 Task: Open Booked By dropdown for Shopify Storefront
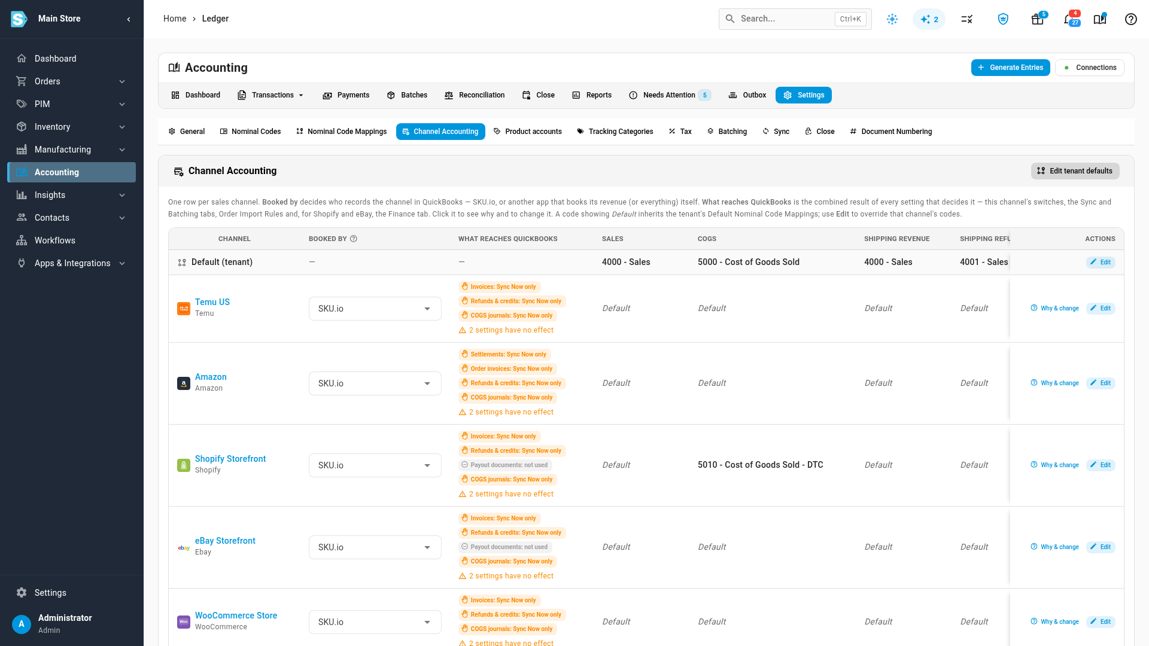coord(375,465)
